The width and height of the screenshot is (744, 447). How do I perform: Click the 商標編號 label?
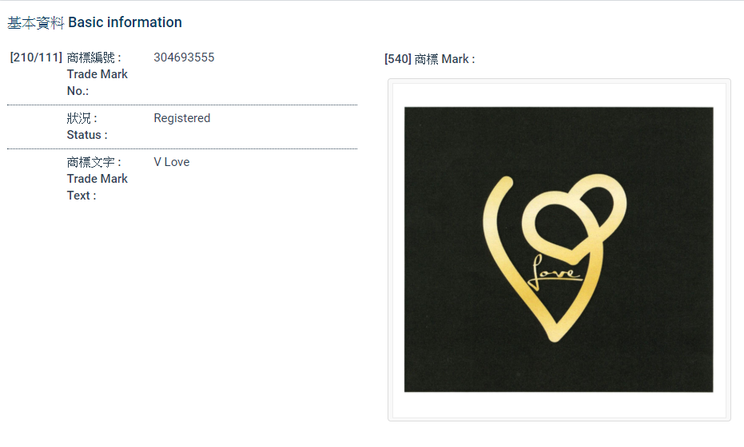point(94,57)
